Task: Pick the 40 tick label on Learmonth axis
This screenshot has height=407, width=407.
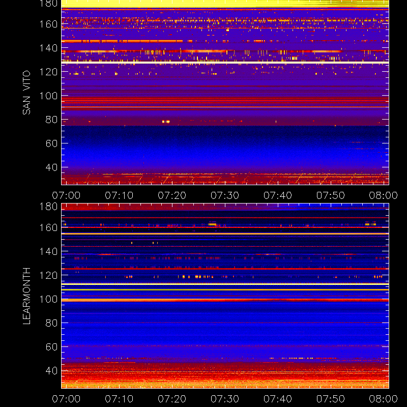Action: click(x=51, y=371)
